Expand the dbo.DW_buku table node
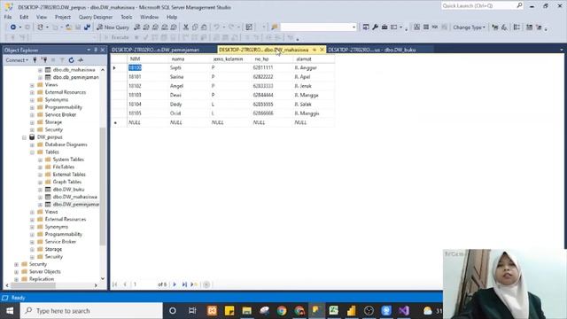Viewport: 567px width, 319px height. click(x=40, y=190)
